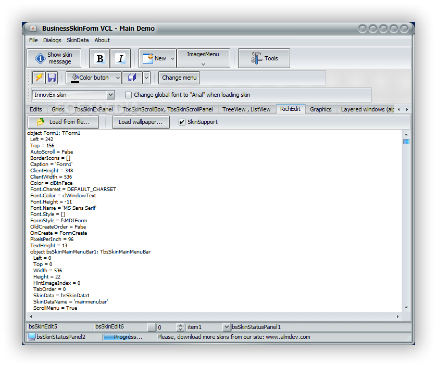Open the File menu

coord(33,40)
